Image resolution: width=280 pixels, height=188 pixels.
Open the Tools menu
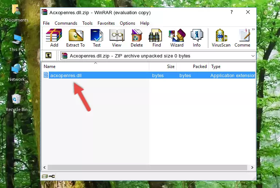[87, 23]
